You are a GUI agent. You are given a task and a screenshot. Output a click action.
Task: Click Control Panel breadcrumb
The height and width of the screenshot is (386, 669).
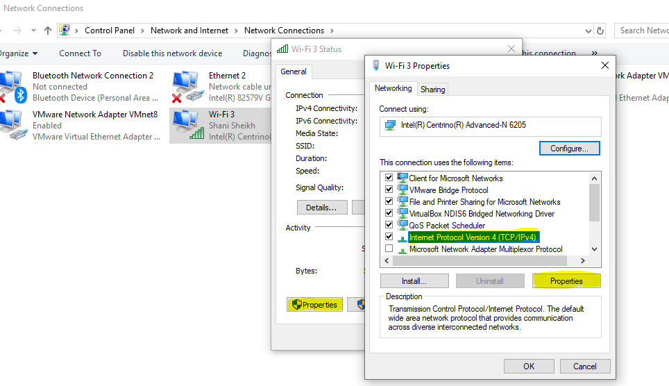point(109,31)
